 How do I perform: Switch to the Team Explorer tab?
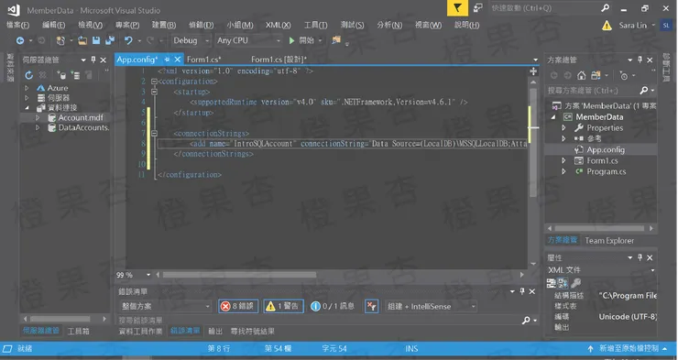pyautogui.click(x=609, y=241)
